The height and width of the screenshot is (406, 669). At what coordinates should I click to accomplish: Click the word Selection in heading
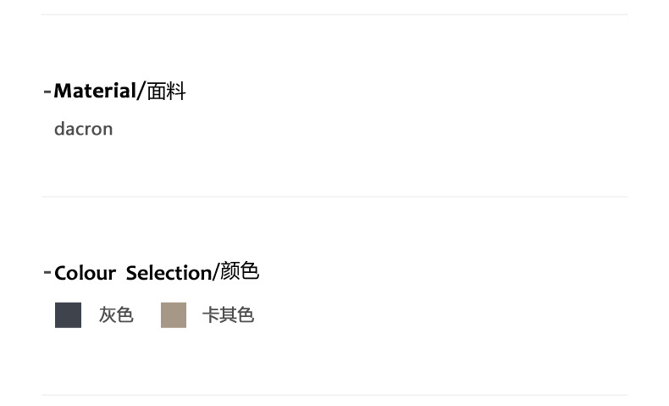click(x=168, y=273)
